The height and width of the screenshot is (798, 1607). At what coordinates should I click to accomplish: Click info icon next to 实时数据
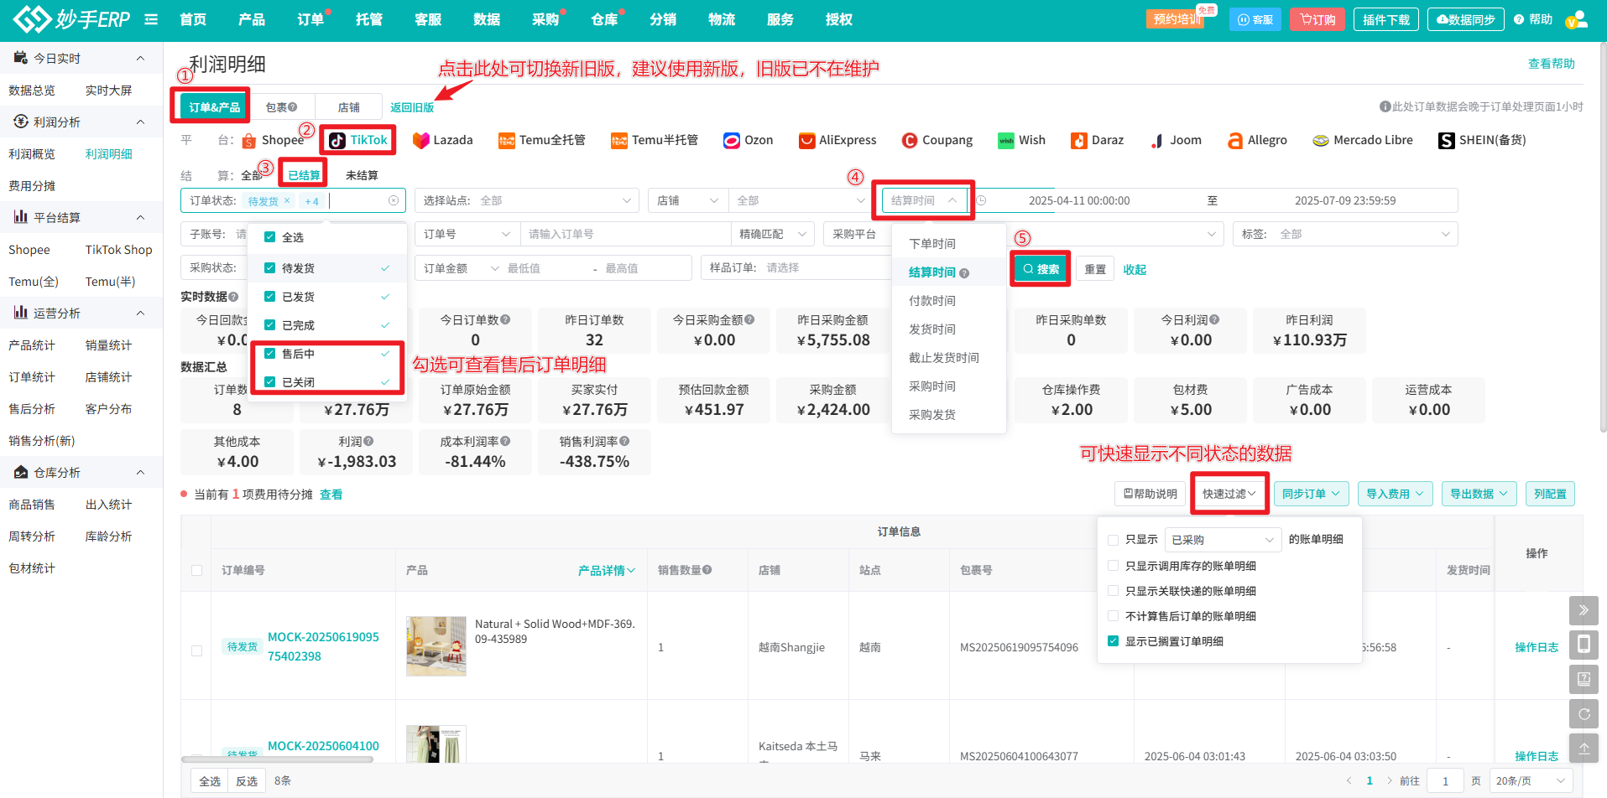233,297
